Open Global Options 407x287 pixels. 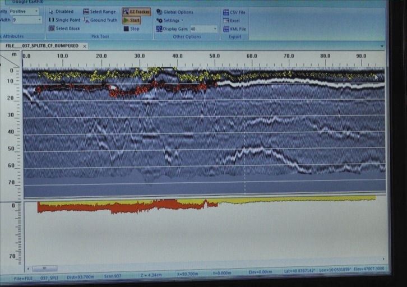(x=175, y=12)
